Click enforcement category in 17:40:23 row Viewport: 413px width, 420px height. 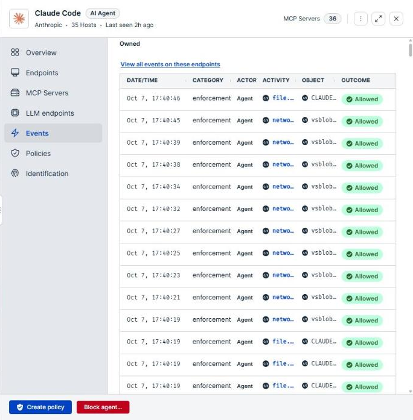point(211,275)
